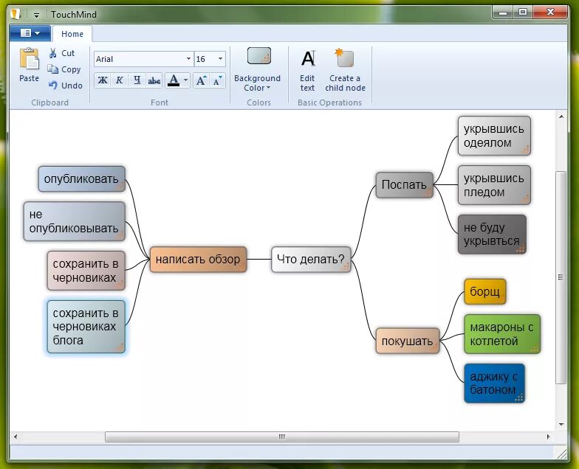Shrink font size with the smaller A
579x469 pixels.
(x=217, y=80)
